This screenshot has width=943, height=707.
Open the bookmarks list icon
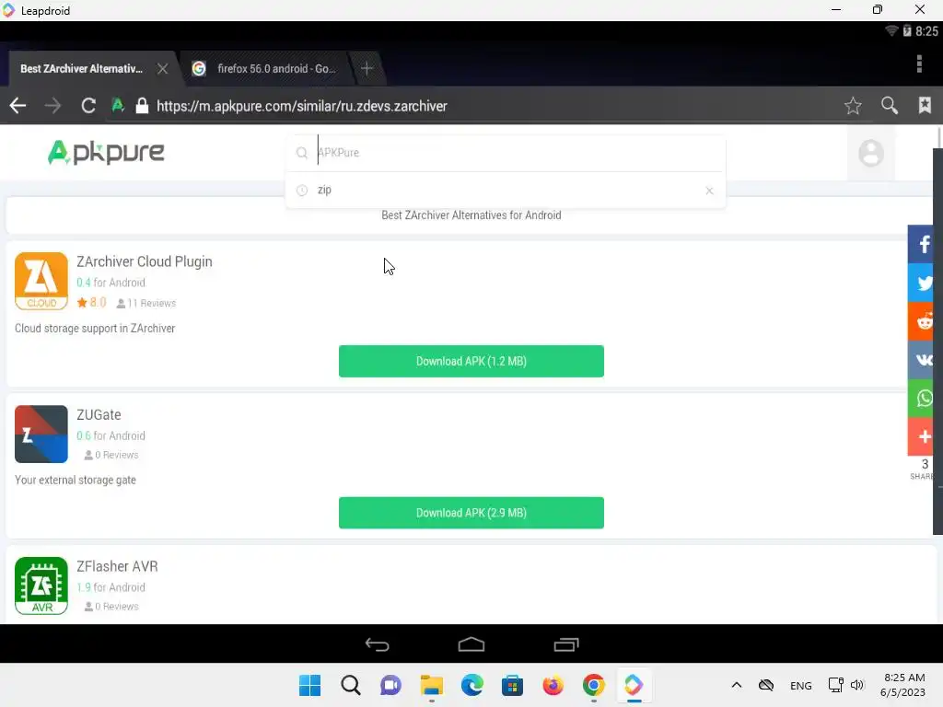coord(925,105)
